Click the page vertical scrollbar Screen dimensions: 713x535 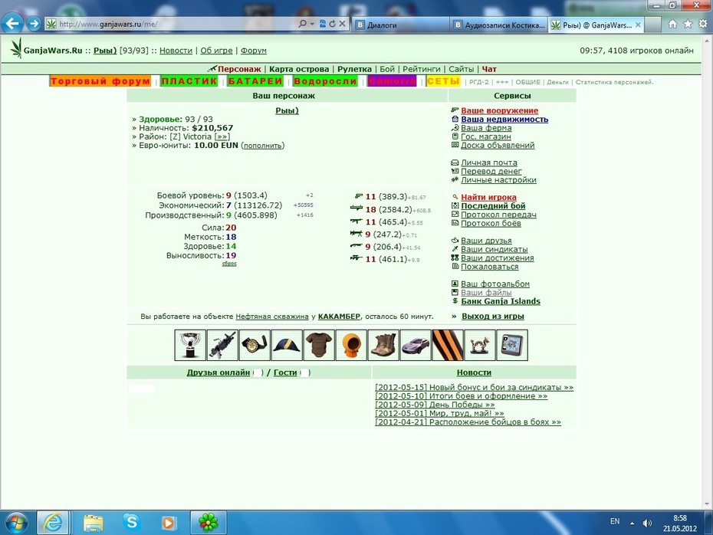point(707,272)
